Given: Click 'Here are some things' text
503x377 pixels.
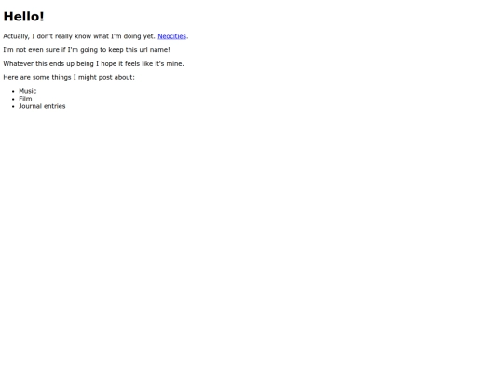Looking at the screenshot, I should tap(69, 77).
